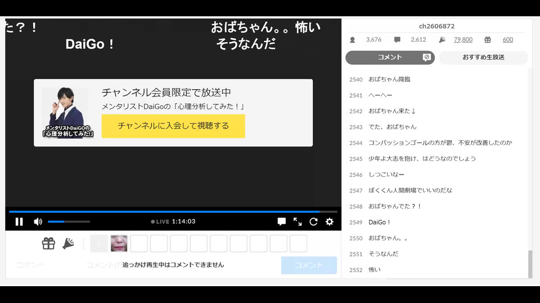540x303 pixels.
Task: Select the face emotion thumbnail
Action: coord(119,243)
